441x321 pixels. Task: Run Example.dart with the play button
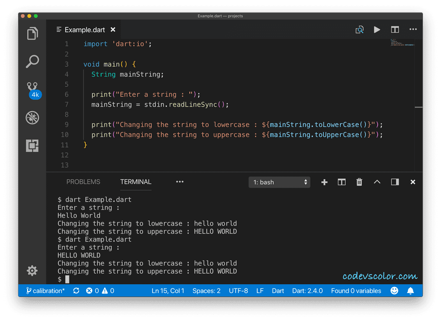(x=377, y=29)
